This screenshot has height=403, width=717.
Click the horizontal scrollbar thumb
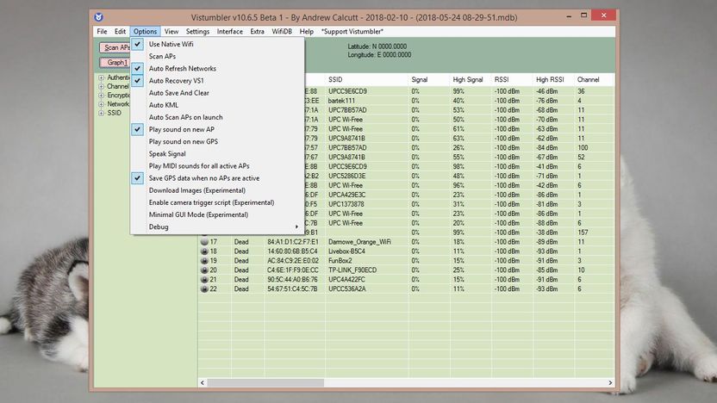click(265, 383)
